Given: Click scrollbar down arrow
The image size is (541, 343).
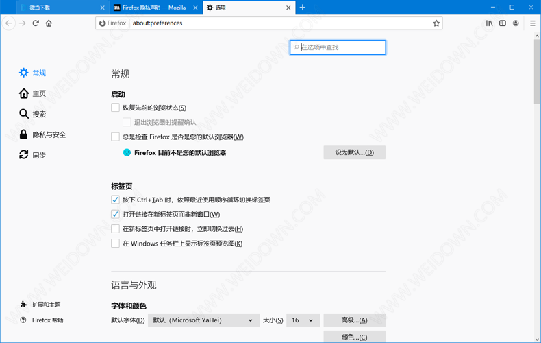Looking at the screenshot, I should [x=537, y=340].
